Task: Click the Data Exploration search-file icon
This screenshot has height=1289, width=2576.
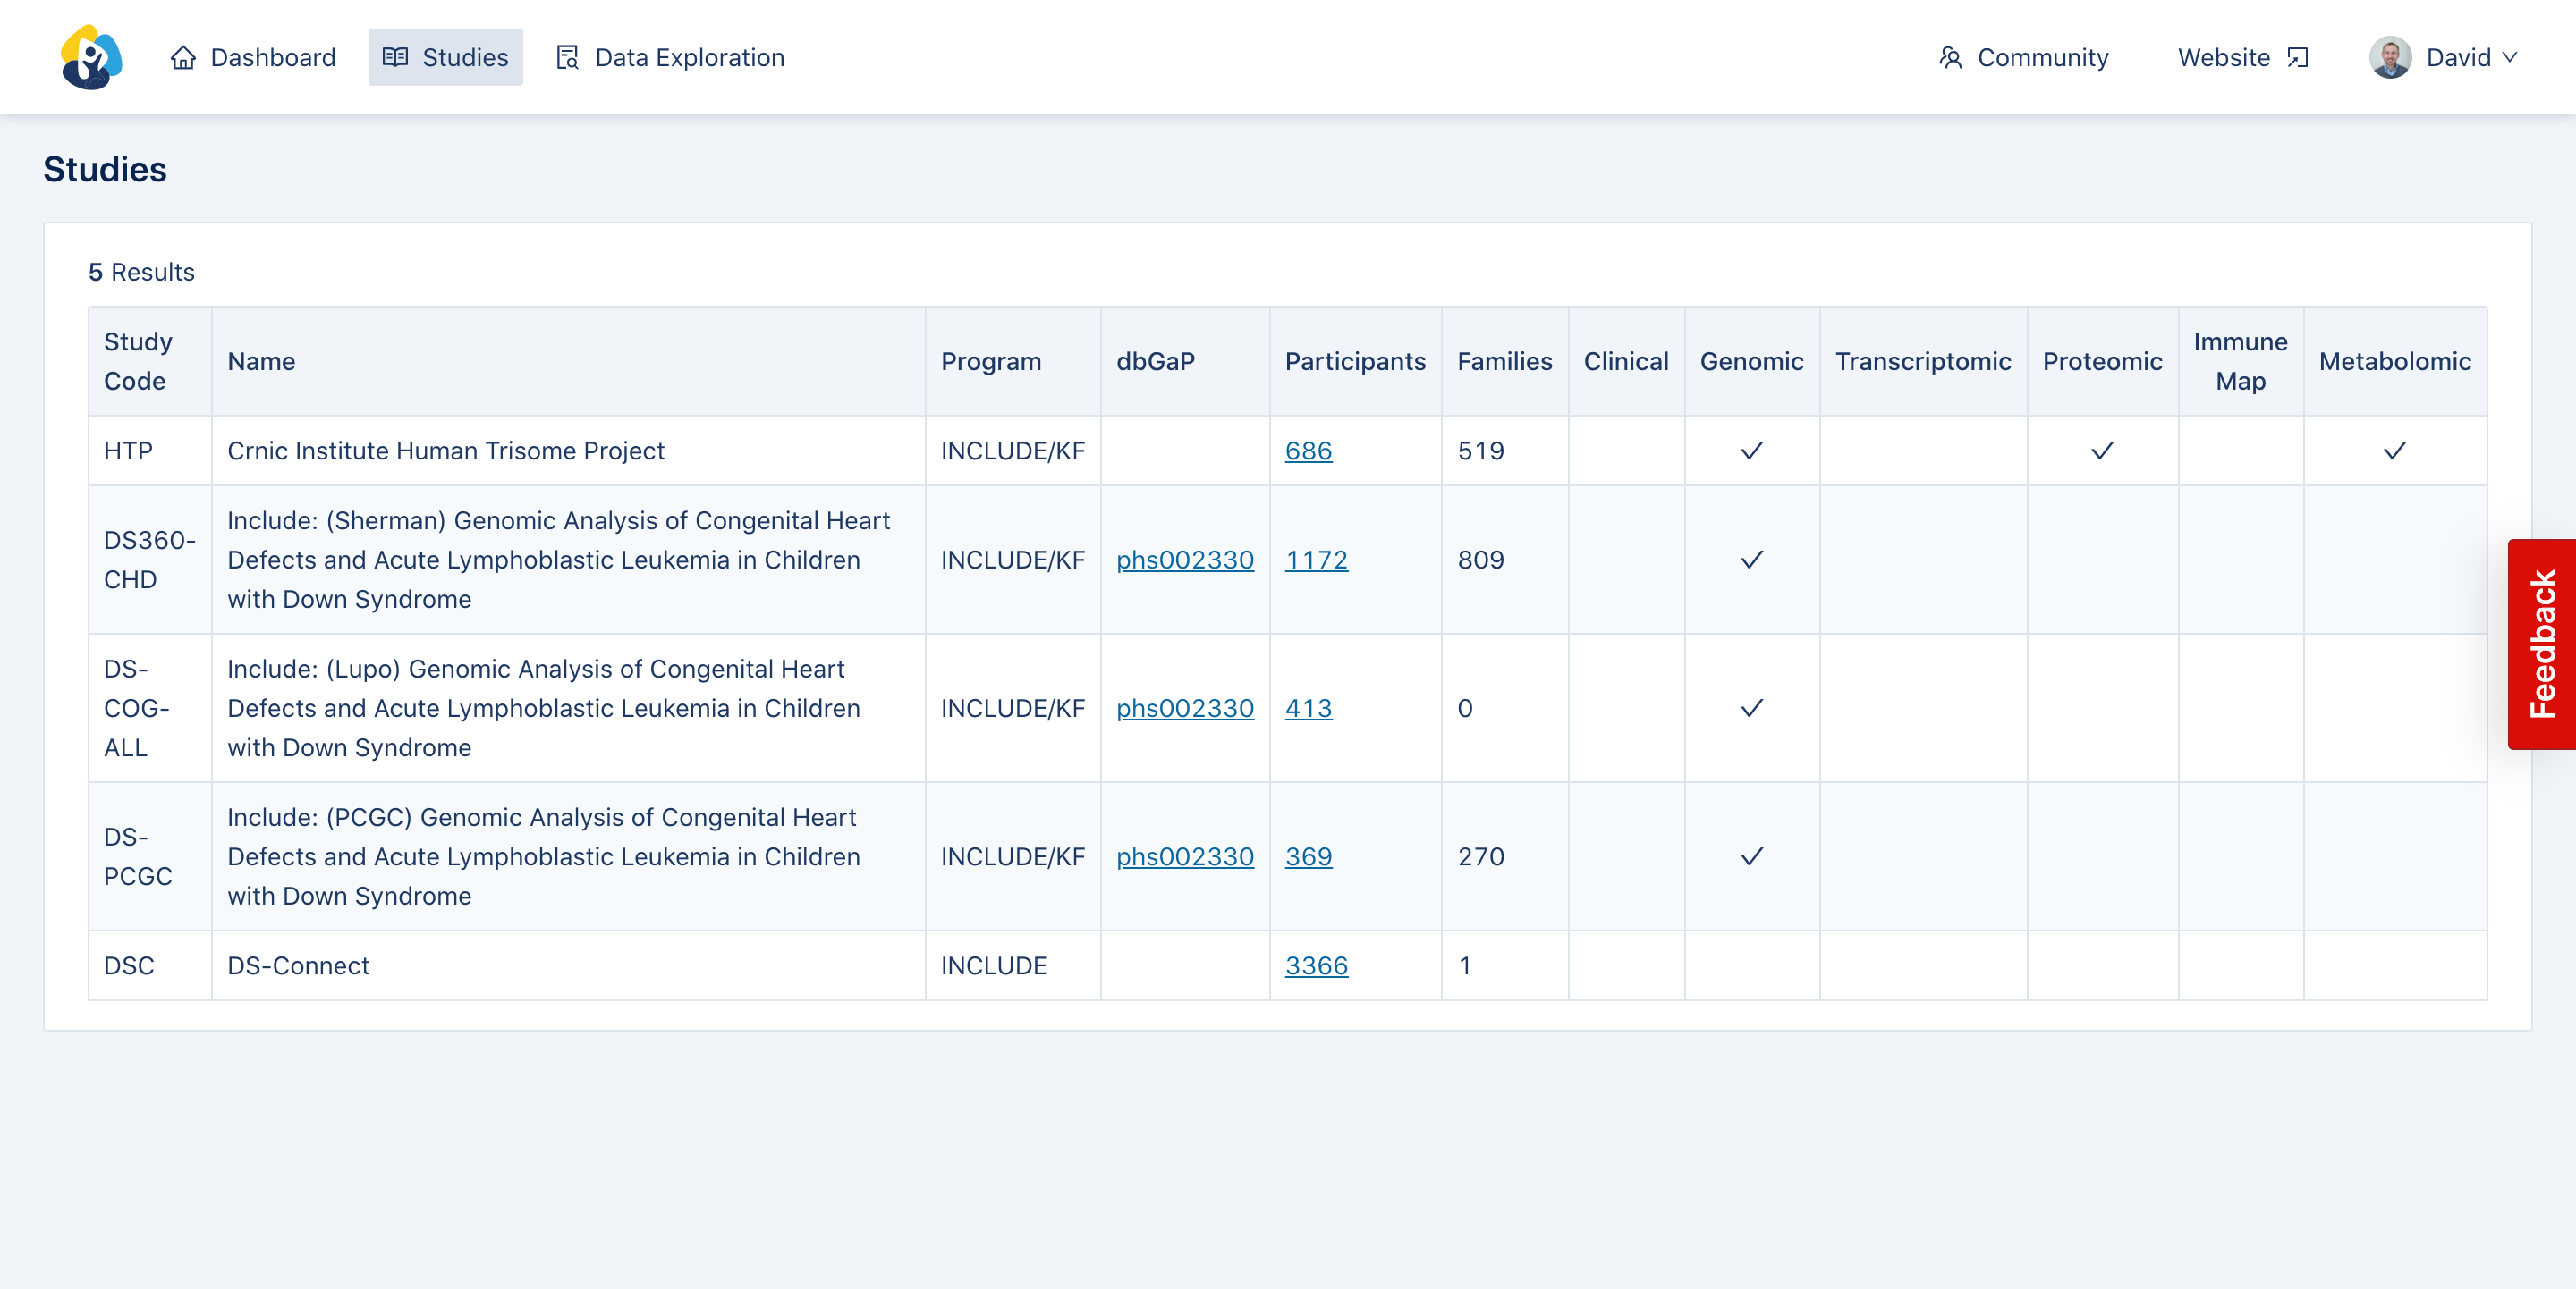Action: pos(567,58)
